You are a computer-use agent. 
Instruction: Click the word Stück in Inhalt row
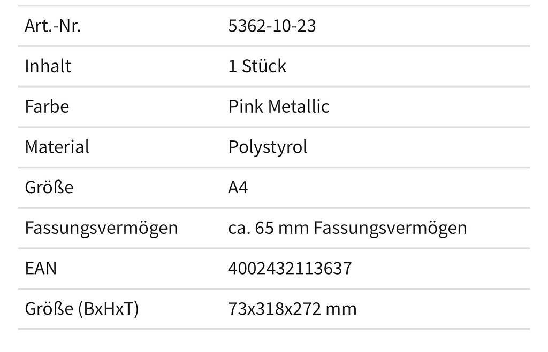264,66
